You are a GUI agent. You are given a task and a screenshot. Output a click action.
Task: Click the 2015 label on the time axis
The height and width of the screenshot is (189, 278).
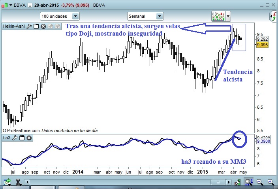click(203, 172)
